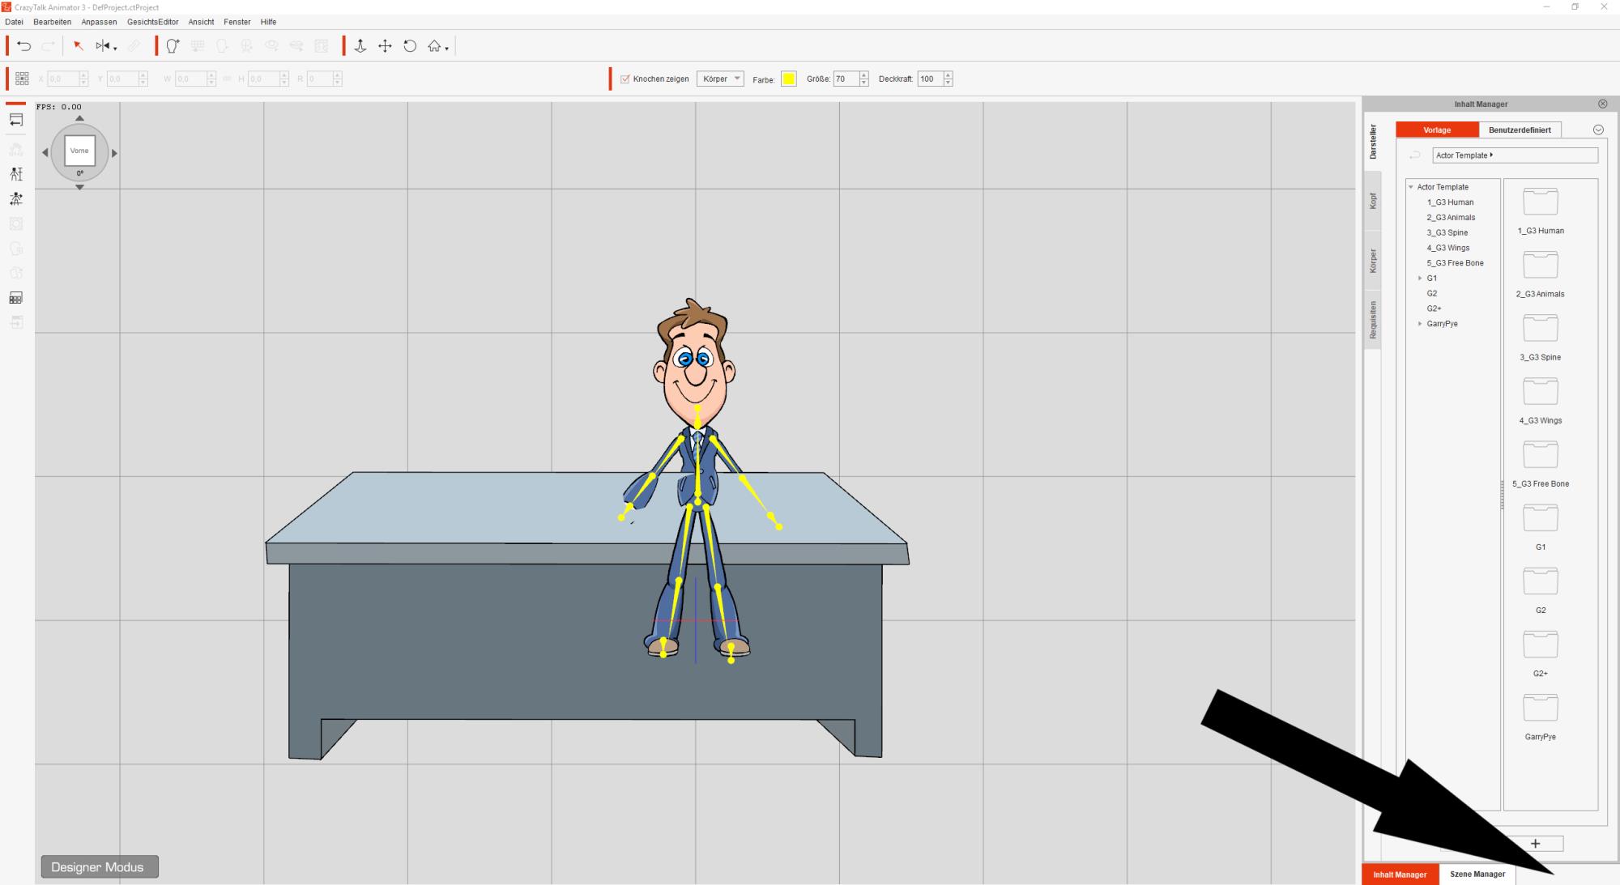
Task: Click the head creator icon
Action: click(x=173, y=46)
